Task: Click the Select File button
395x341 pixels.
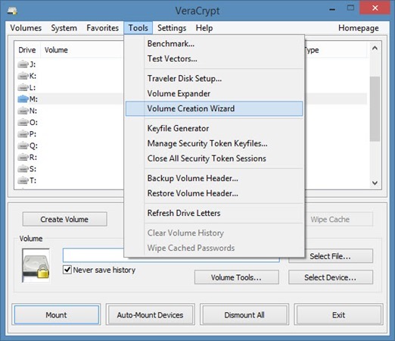Action: pyautogui.click(x=331, y=256)
